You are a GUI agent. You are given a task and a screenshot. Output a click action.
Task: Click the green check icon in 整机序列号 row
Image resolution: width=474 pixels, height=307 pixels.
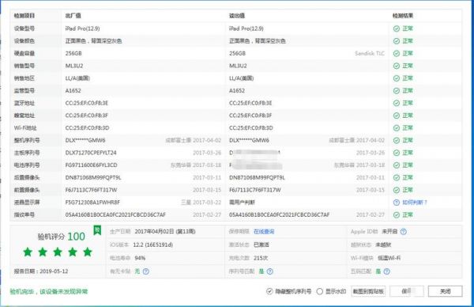coord(397,140)
